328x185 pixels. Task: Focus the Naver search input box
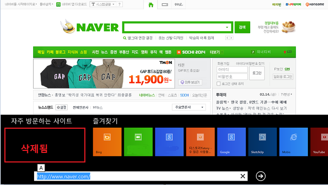(x=174, y=27)
